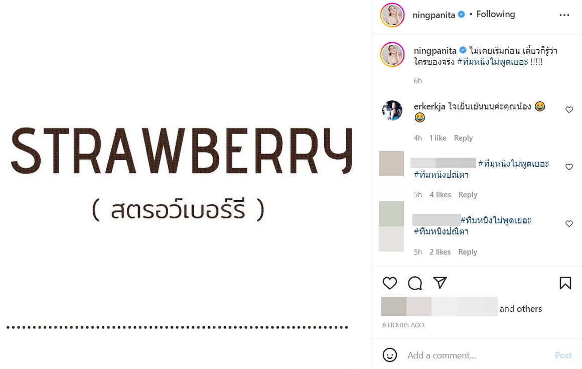Toggle the Following button in header
Image resolution: width=582 pixels, height=369 pixels.
(496, 14)
